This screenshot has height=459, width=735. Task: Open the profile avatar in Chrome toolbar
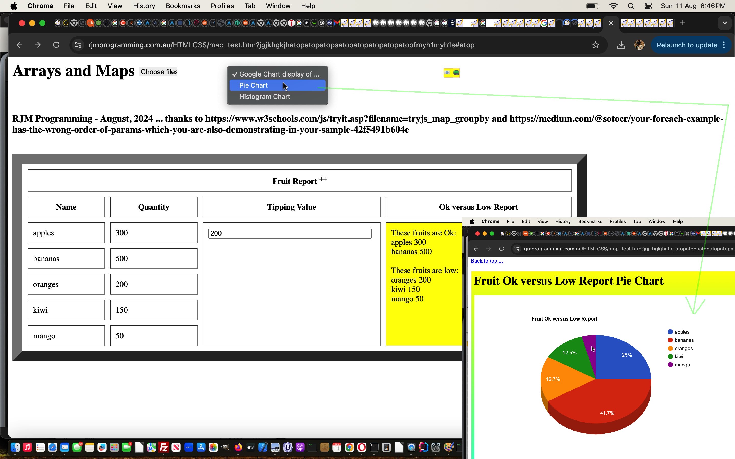639,45
